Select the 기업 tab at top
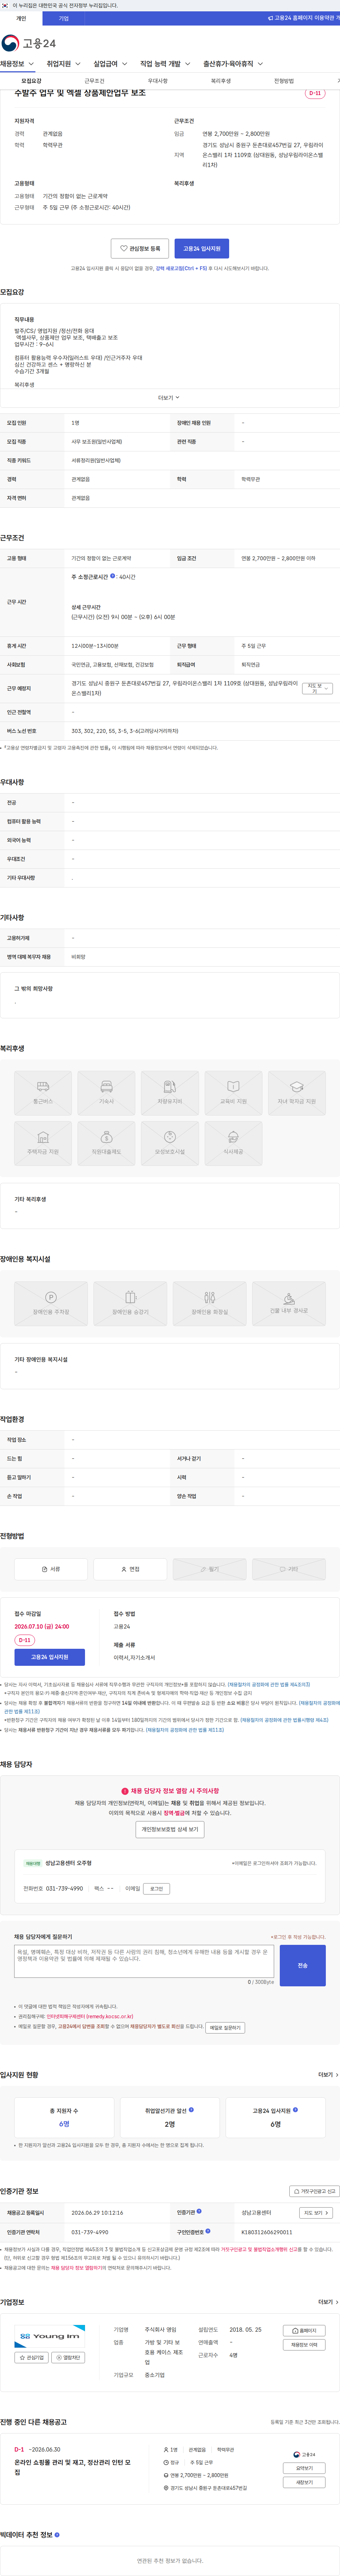 coord(64,18)
